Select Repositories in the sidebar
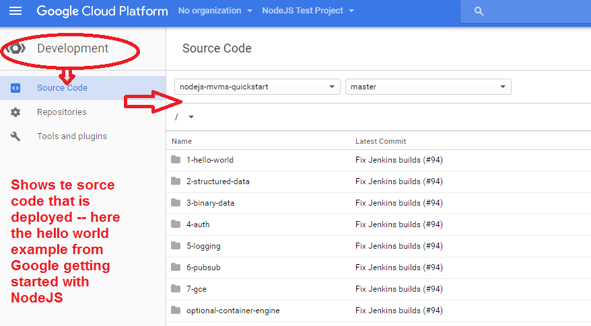This screenshot has height=326, width=591. click(x=61, y=112)
